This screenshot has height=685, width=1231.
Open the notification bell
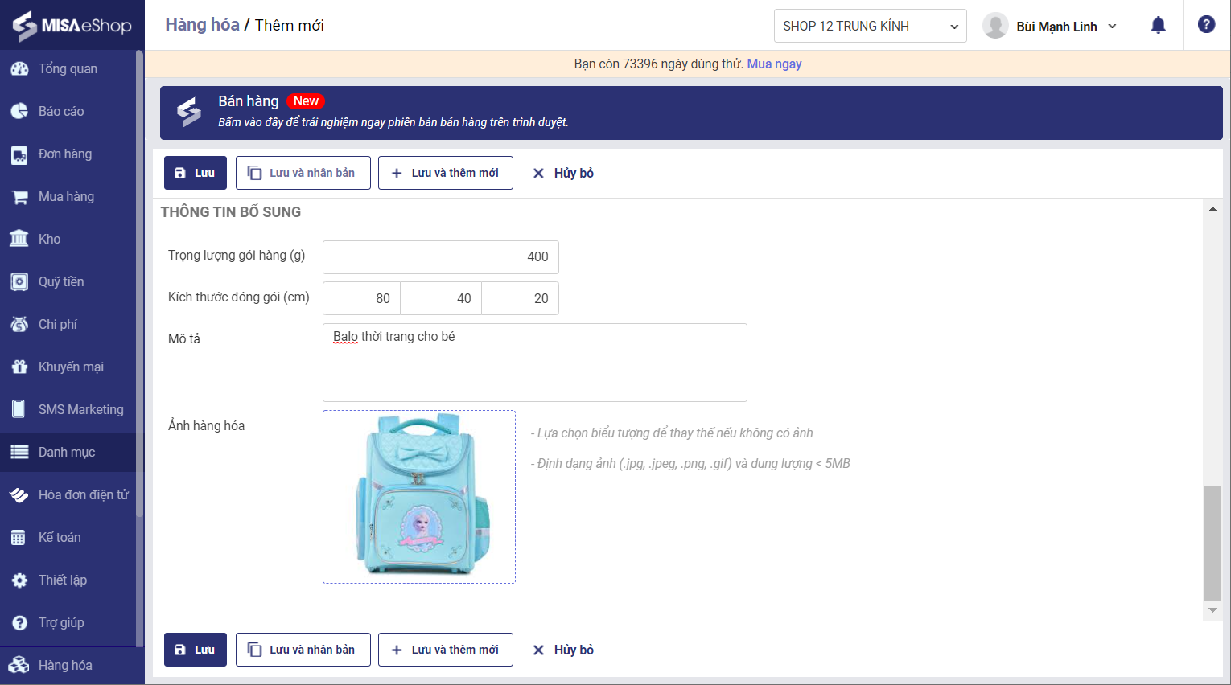[x=1158, y=25]
